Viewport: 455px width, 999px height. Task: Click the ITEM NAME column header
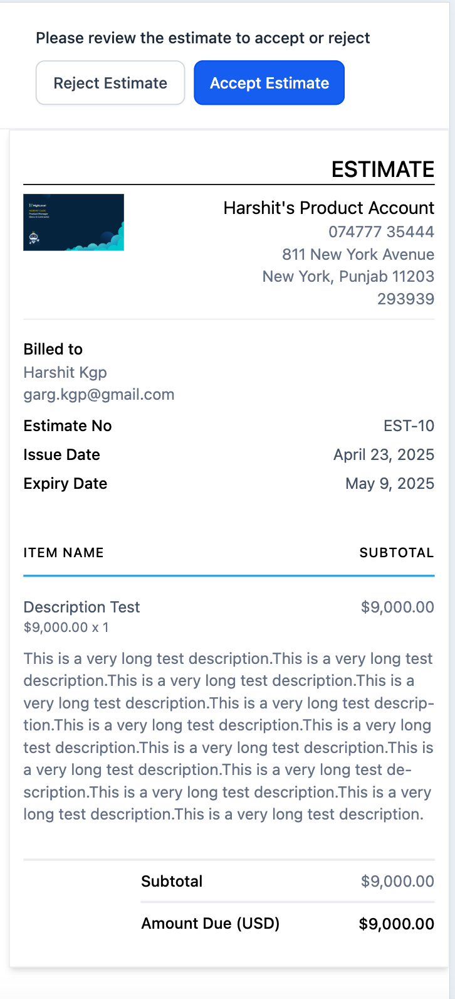[x=63, y=553]
